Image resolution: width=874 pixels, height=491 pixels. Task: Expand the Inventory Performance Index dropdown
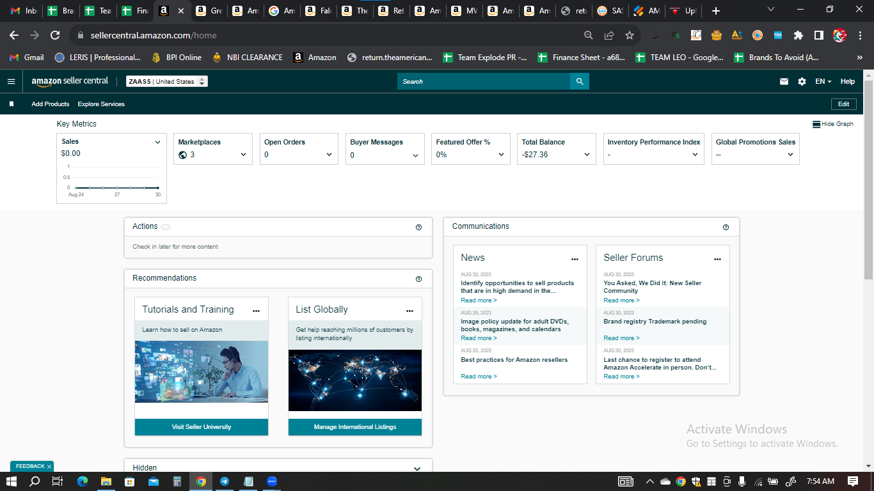pyautogui.click(x=695, y=155)
